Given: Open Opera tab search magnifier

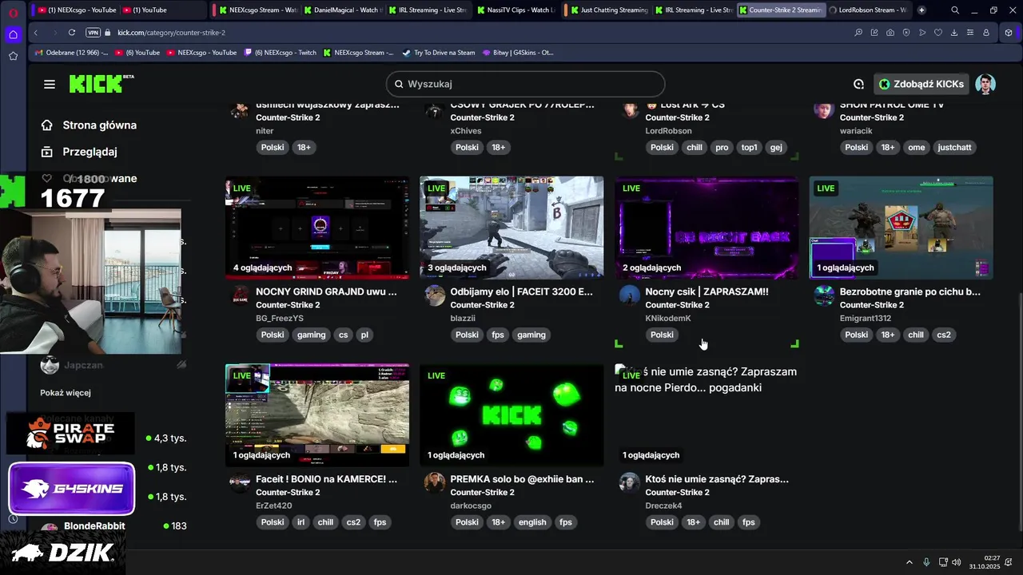Looking at the screenshot, I should click(x=954, y=10).
